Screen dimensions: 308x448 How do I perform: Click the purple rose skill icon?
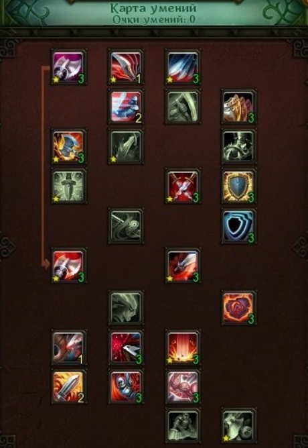[239, 308]
